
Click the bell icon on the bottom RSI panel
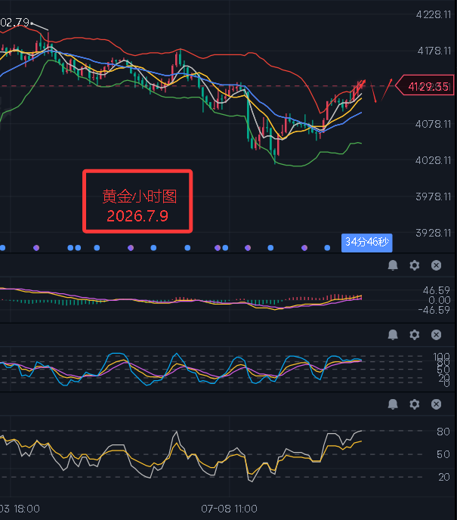(393, 404)
